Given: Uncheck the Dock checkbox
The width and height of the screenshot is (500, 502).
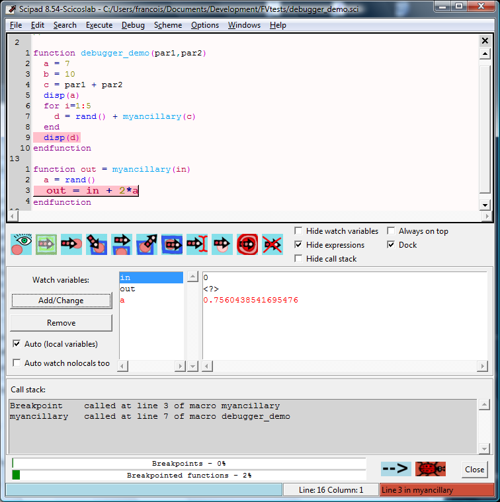Looking at the screenshot, I should point(391,244).
